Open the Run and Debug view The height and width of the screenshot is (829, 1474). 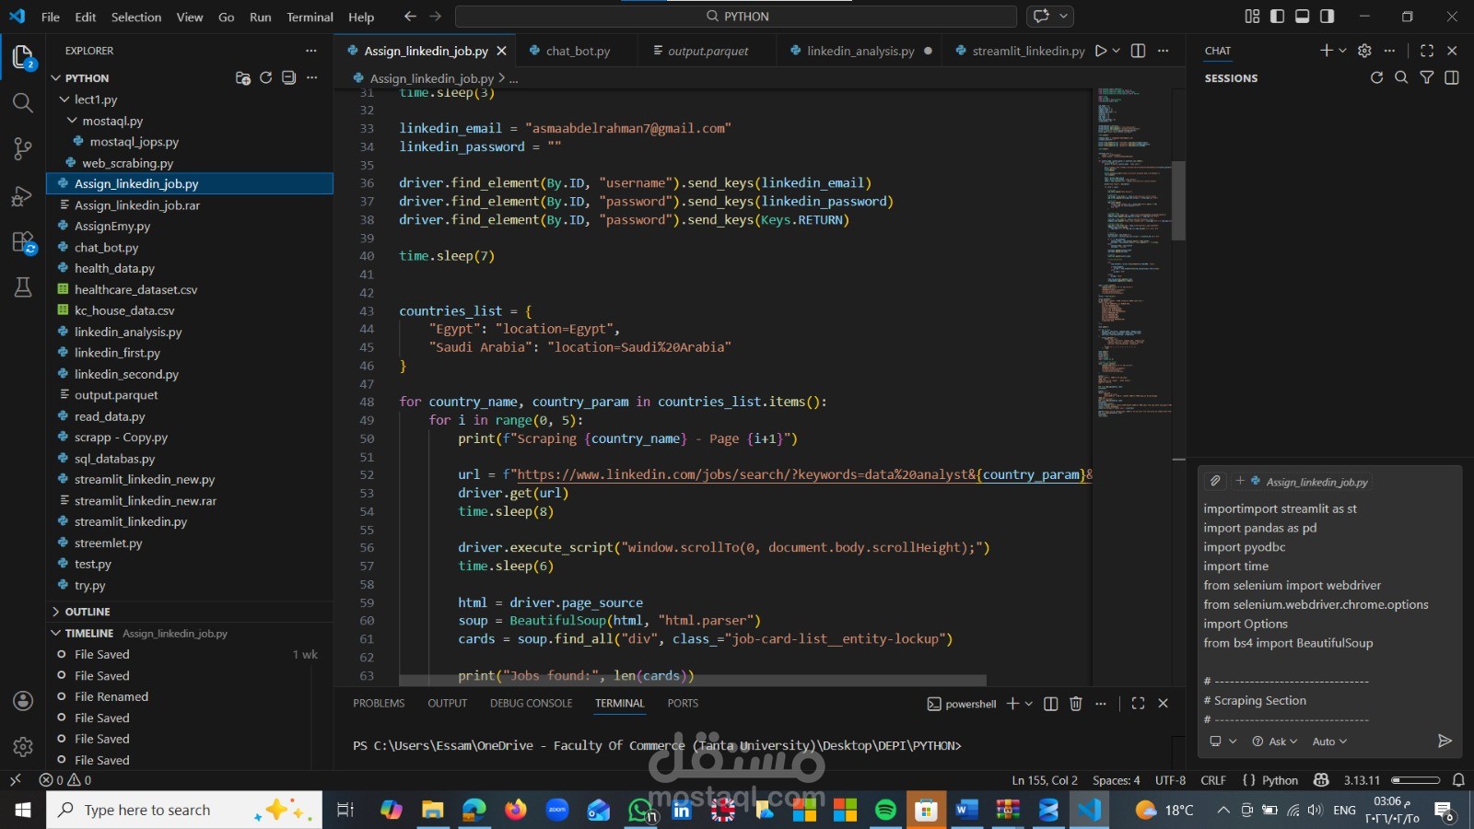[23, 196]
